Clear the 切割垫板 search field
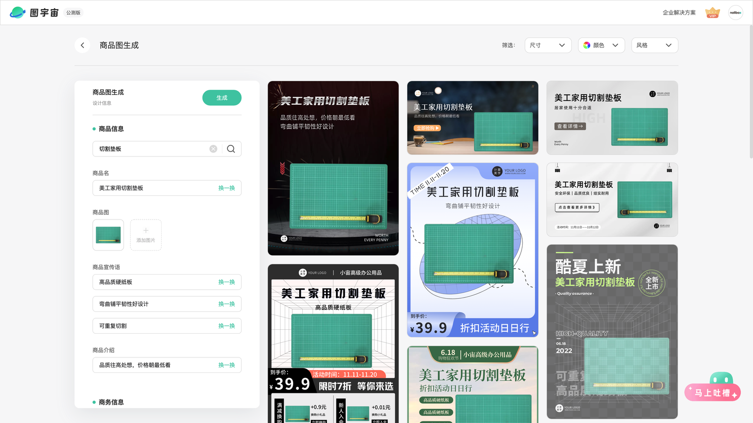The image size is (753, 423). 213,149
